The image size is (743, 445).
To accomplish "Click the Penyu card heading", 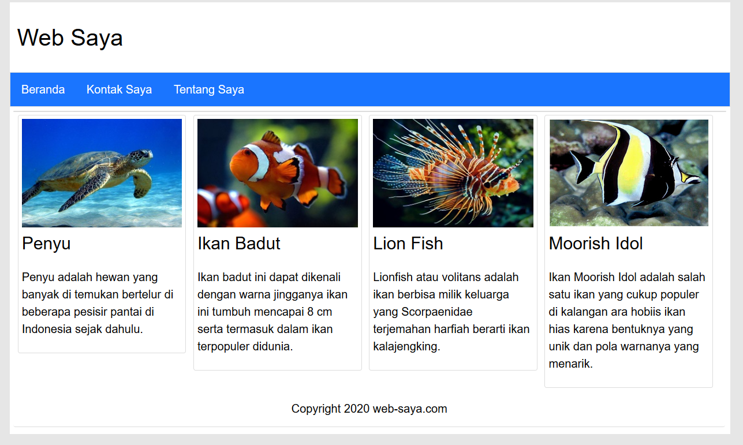I will pyautogui.click(x=46, y=243).
